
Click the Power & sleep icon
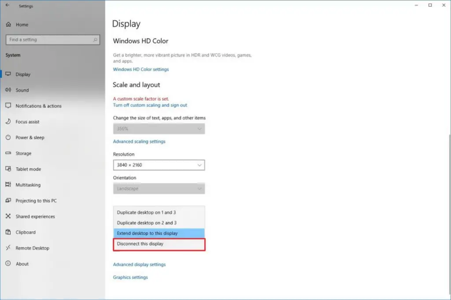[x=8, y=137]
